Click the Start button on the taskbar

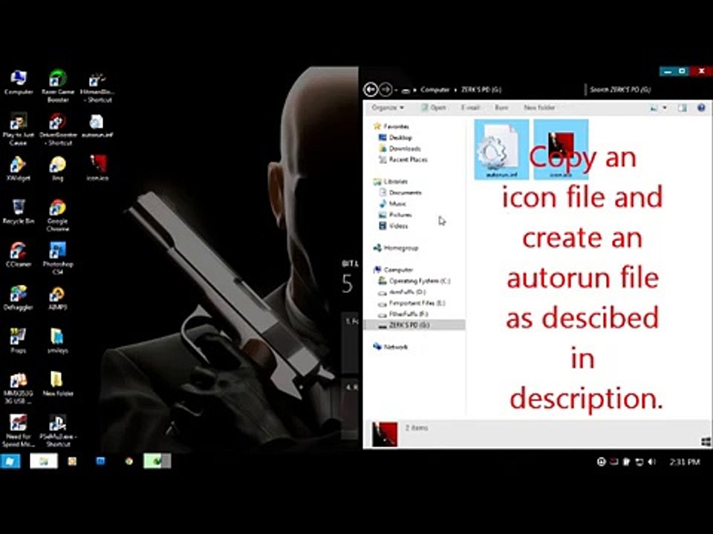pyautogui.click(x=10, y=461)
